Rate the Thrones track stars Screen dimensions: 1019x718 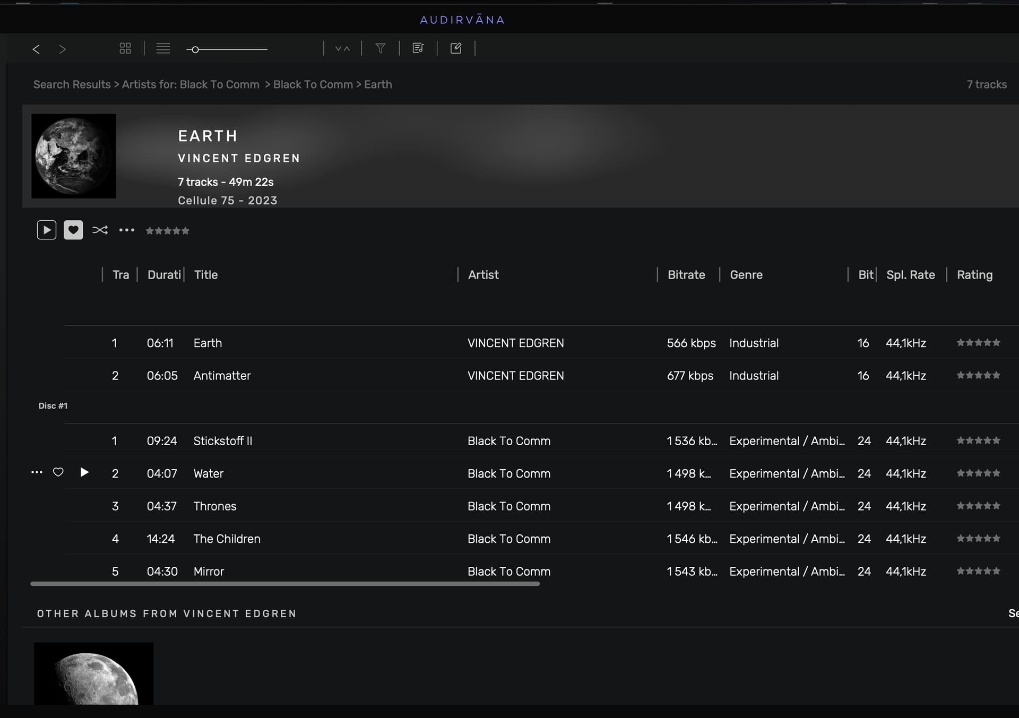(x=978, y=506)
